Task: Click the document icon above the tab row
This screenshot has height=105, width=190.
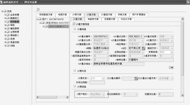Action: point(38,9)
